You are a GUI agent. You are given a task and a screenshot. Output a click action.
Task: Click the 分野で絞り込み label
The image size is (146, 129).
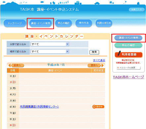18,44
